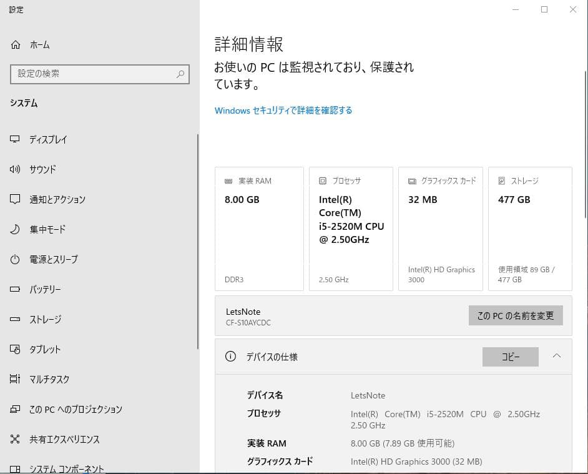Click この PC の名前を変更 button
The height and width of the screenshot is (474, 588).
point(516,315)
